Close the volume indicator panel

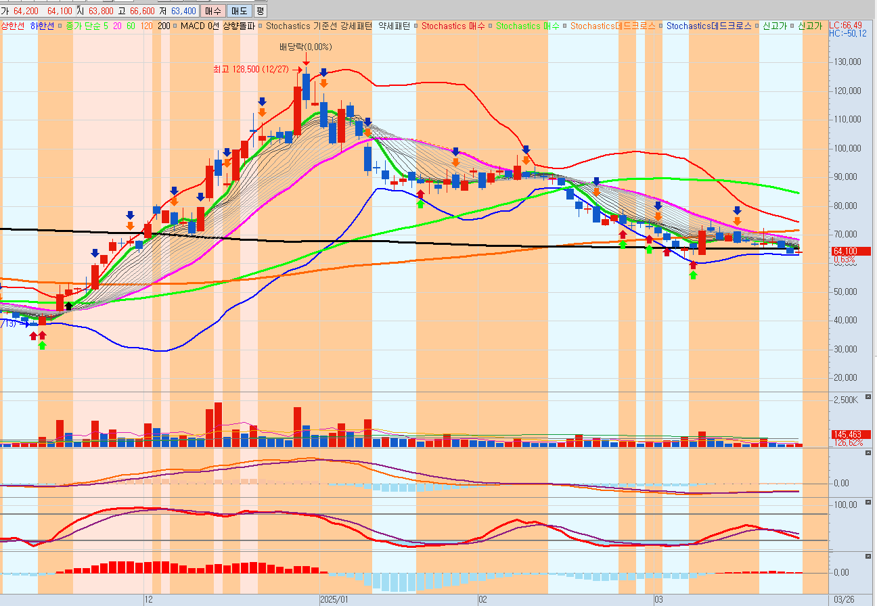[869, 396]
